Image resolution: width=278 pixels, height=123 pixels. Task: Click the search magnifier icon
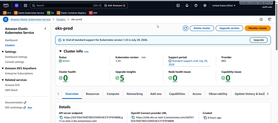[34, 5]
